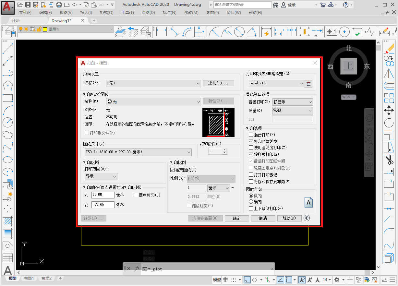Click the Linear dimension tool
Image resolution: width=398 pixels, height=286 pixels.
[162, 32]
